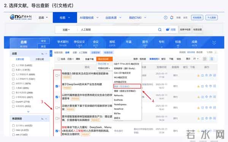The height and width of the screenshot is (142, 228).
Task: Open the 总库 dropdown next to logo
Action: pos(43,18)
